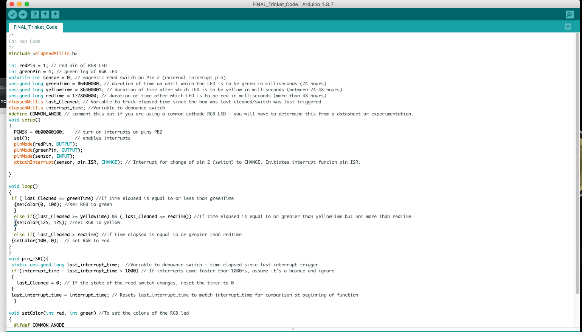The image size is (582, 332).
Task: Click the 'sei();' statement
Action: (x=22, y=138)
